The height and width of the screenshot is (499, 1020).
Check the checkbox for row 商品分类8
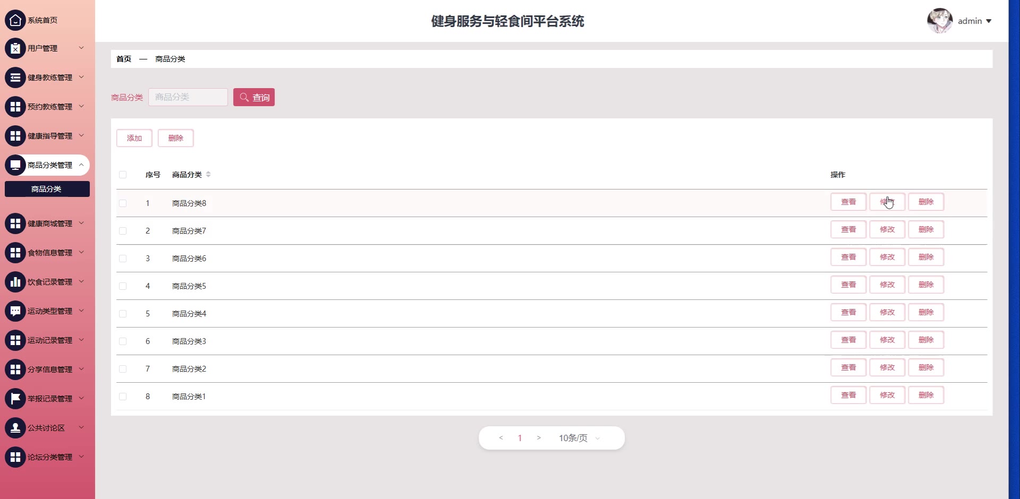123,203
